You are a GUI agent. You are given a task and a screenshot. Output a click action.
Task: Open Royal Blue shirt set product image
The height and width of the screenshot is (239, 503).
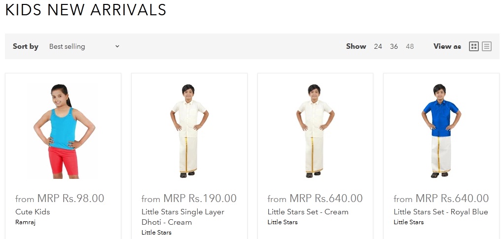441,131
